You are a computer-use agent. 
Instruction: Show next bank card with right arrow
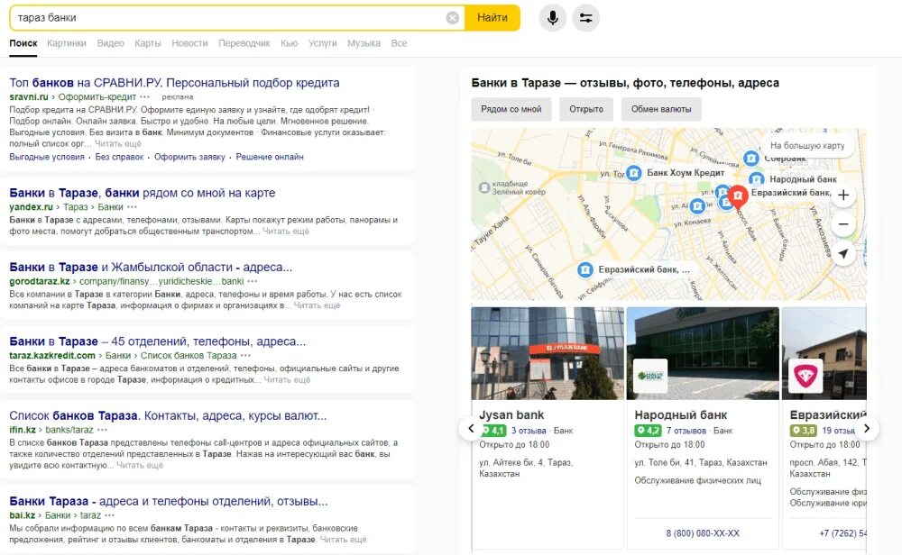click(866, 429)
